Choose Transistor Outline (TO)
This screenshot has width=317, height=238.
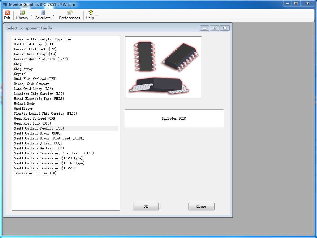[x=65, y=173]
